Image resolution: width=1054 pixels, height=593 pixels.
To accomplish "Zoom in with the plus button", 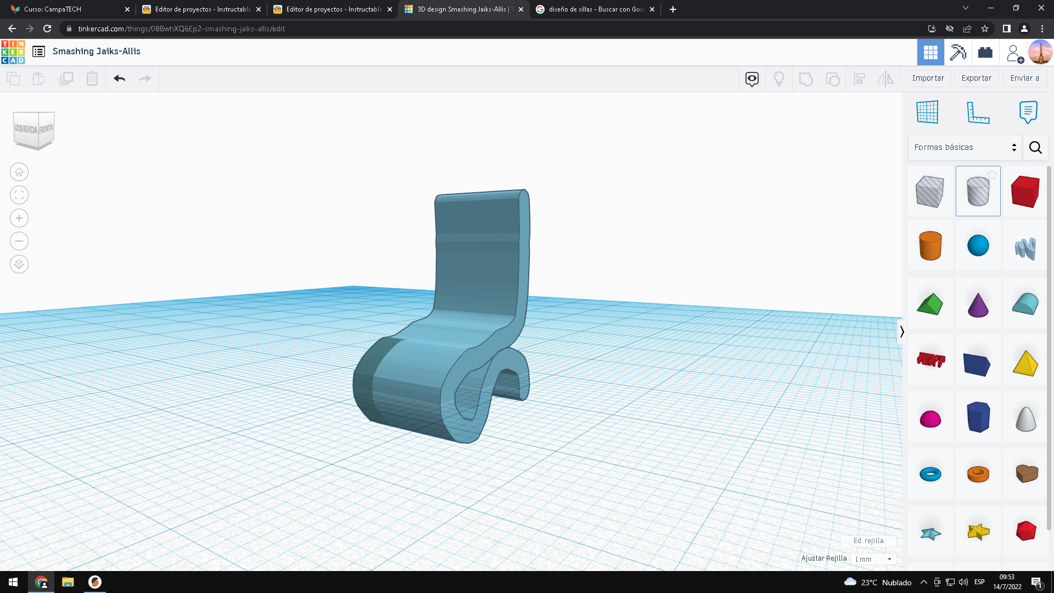I will 19,218.
